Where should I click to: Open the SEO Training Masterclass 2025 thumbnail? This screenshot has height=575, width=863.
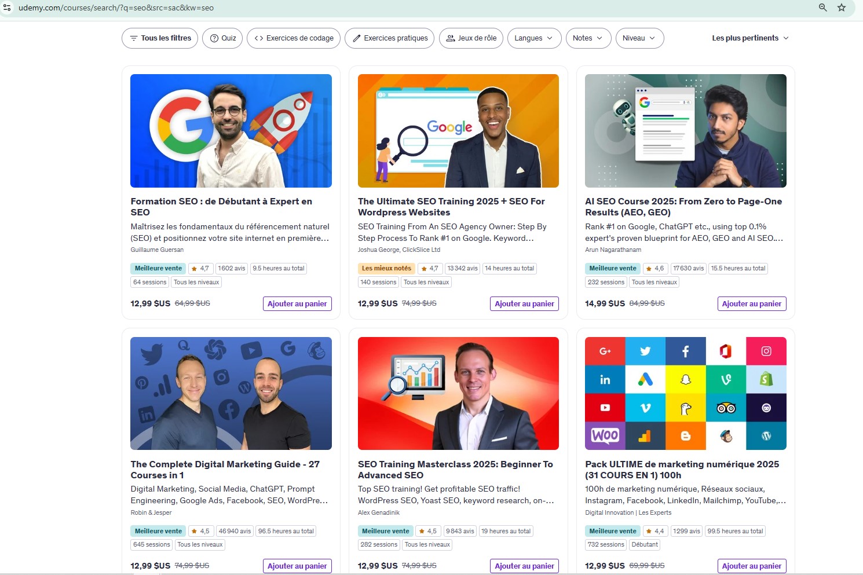click(458, 394)
